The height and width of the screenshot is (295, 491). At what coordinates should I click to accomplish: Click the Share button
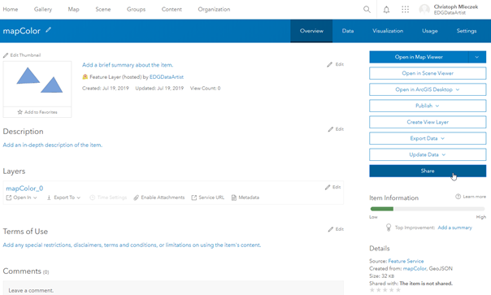pos(428,171)
